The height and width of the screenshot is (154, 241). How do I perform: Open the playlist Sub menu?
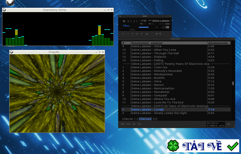pos(128,124)
